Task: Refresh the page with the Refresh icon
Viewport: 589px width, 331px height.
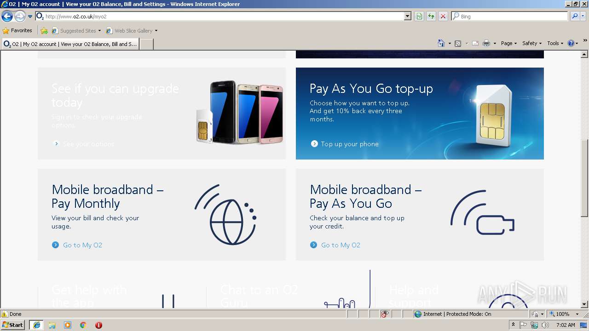Action: [x=431, y=17]
